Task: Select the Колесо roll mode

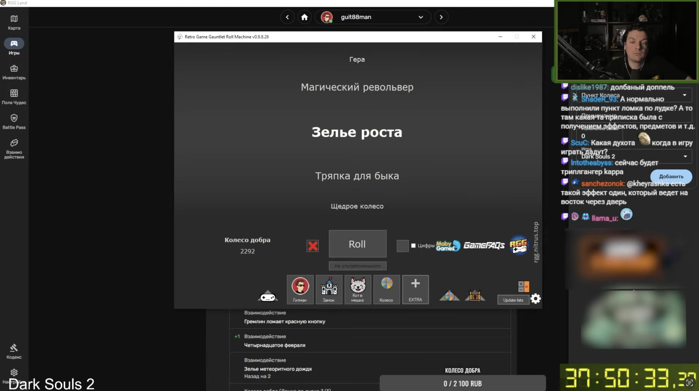Action: 386,289
